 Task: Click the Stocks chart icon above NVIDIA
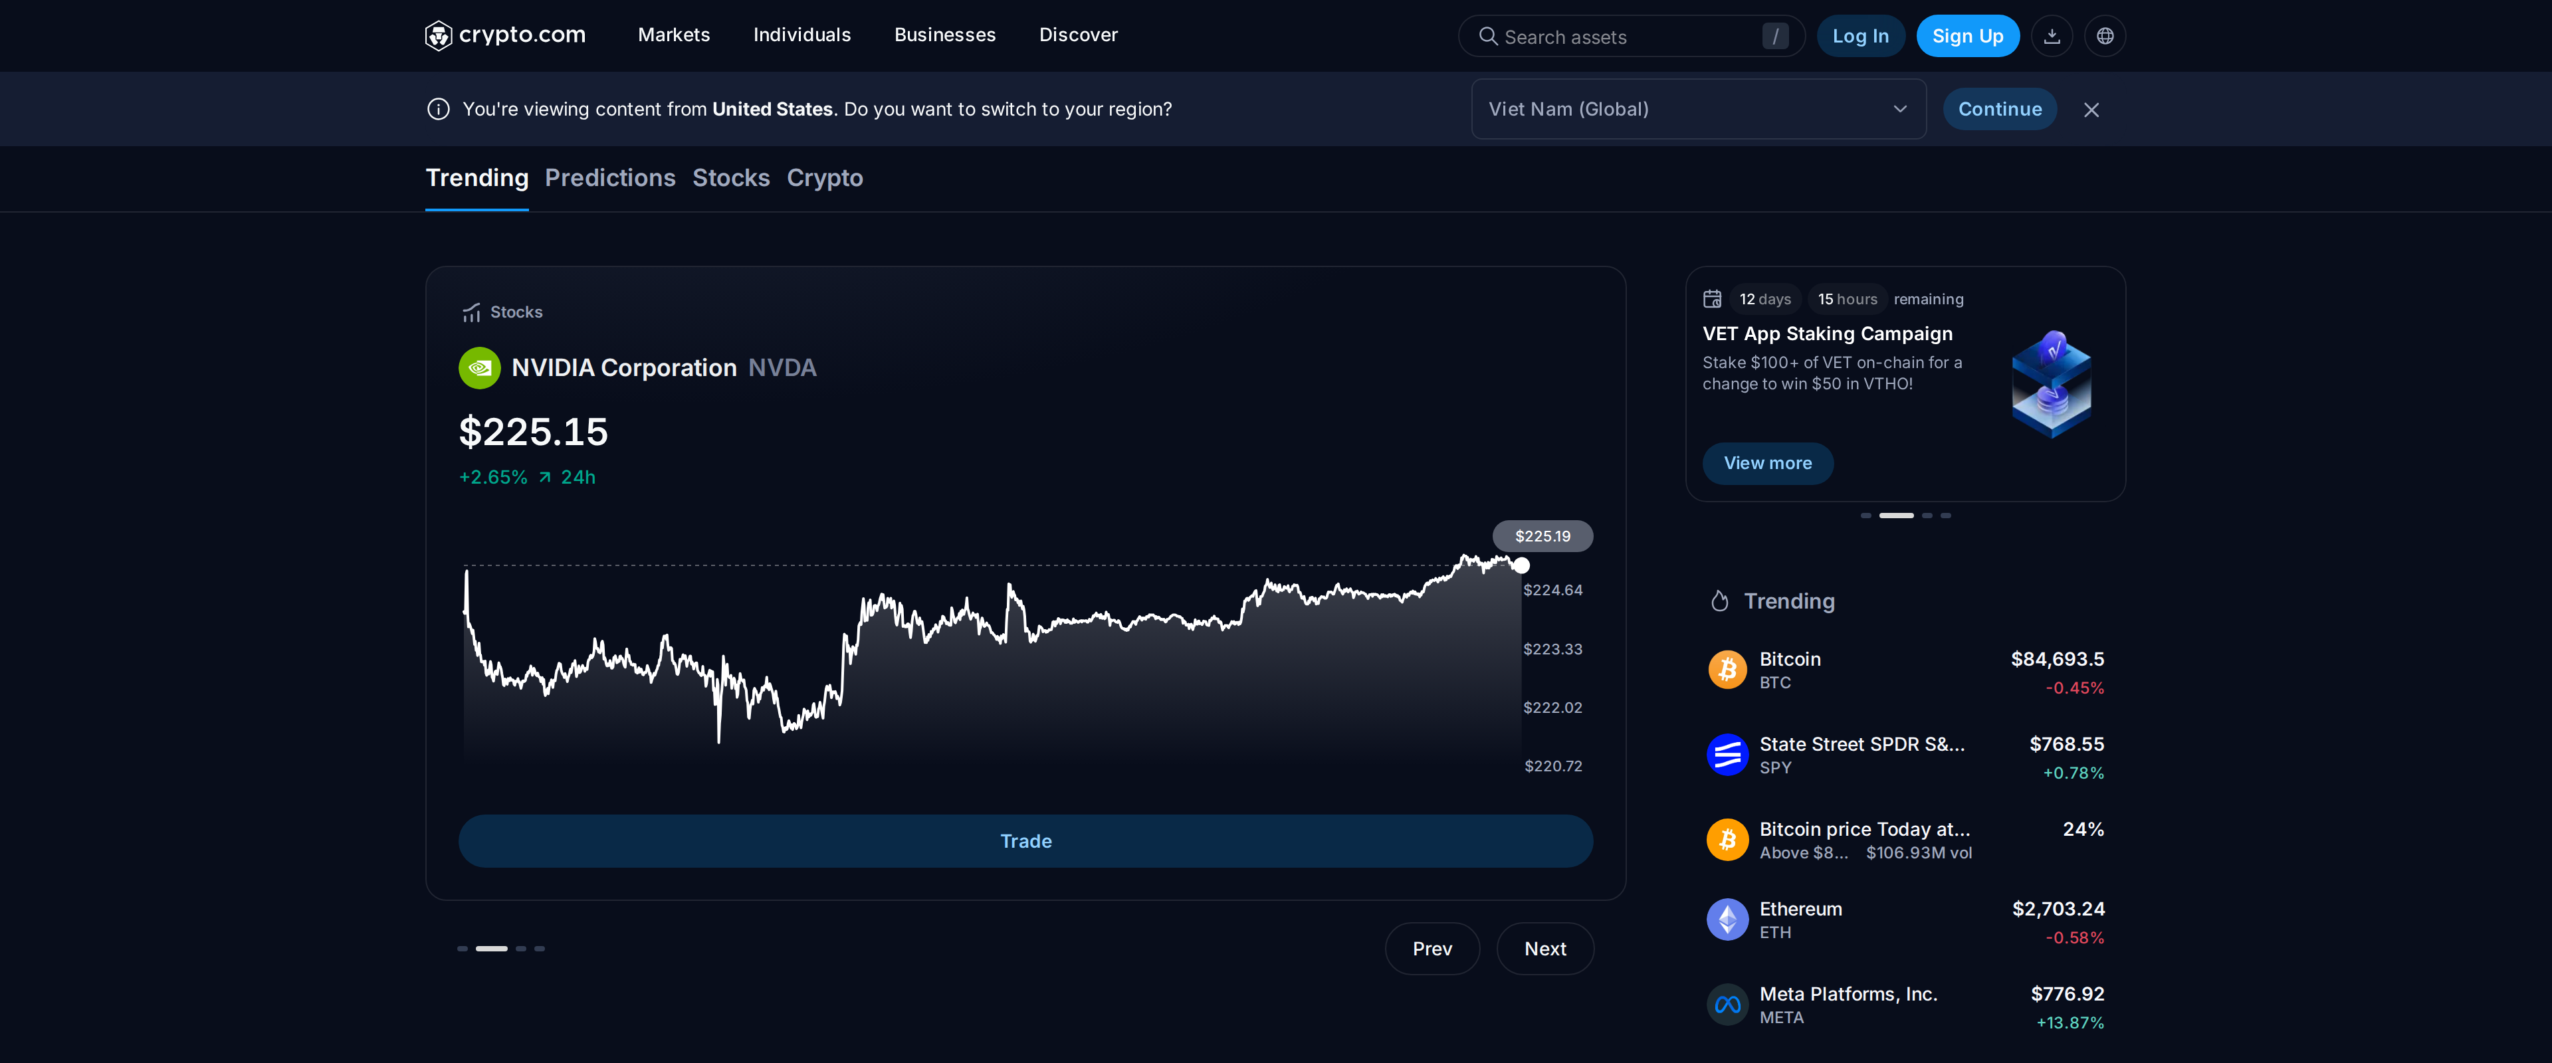[x=472, y=312]
